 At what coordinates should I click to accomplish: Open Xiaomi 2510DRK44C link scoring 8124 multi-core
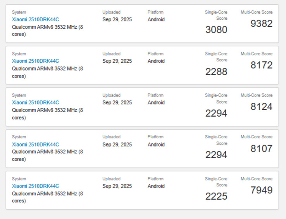click(35, 103)
